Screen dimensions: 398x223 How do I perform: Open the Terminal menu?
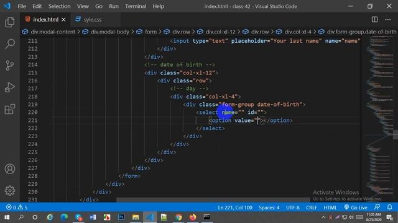[136, 6]
